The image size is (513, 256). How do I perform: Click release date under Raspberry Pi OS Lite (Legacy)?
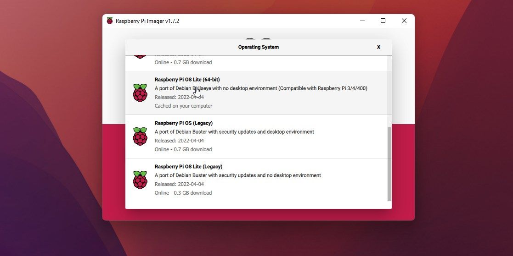point(179,184)
